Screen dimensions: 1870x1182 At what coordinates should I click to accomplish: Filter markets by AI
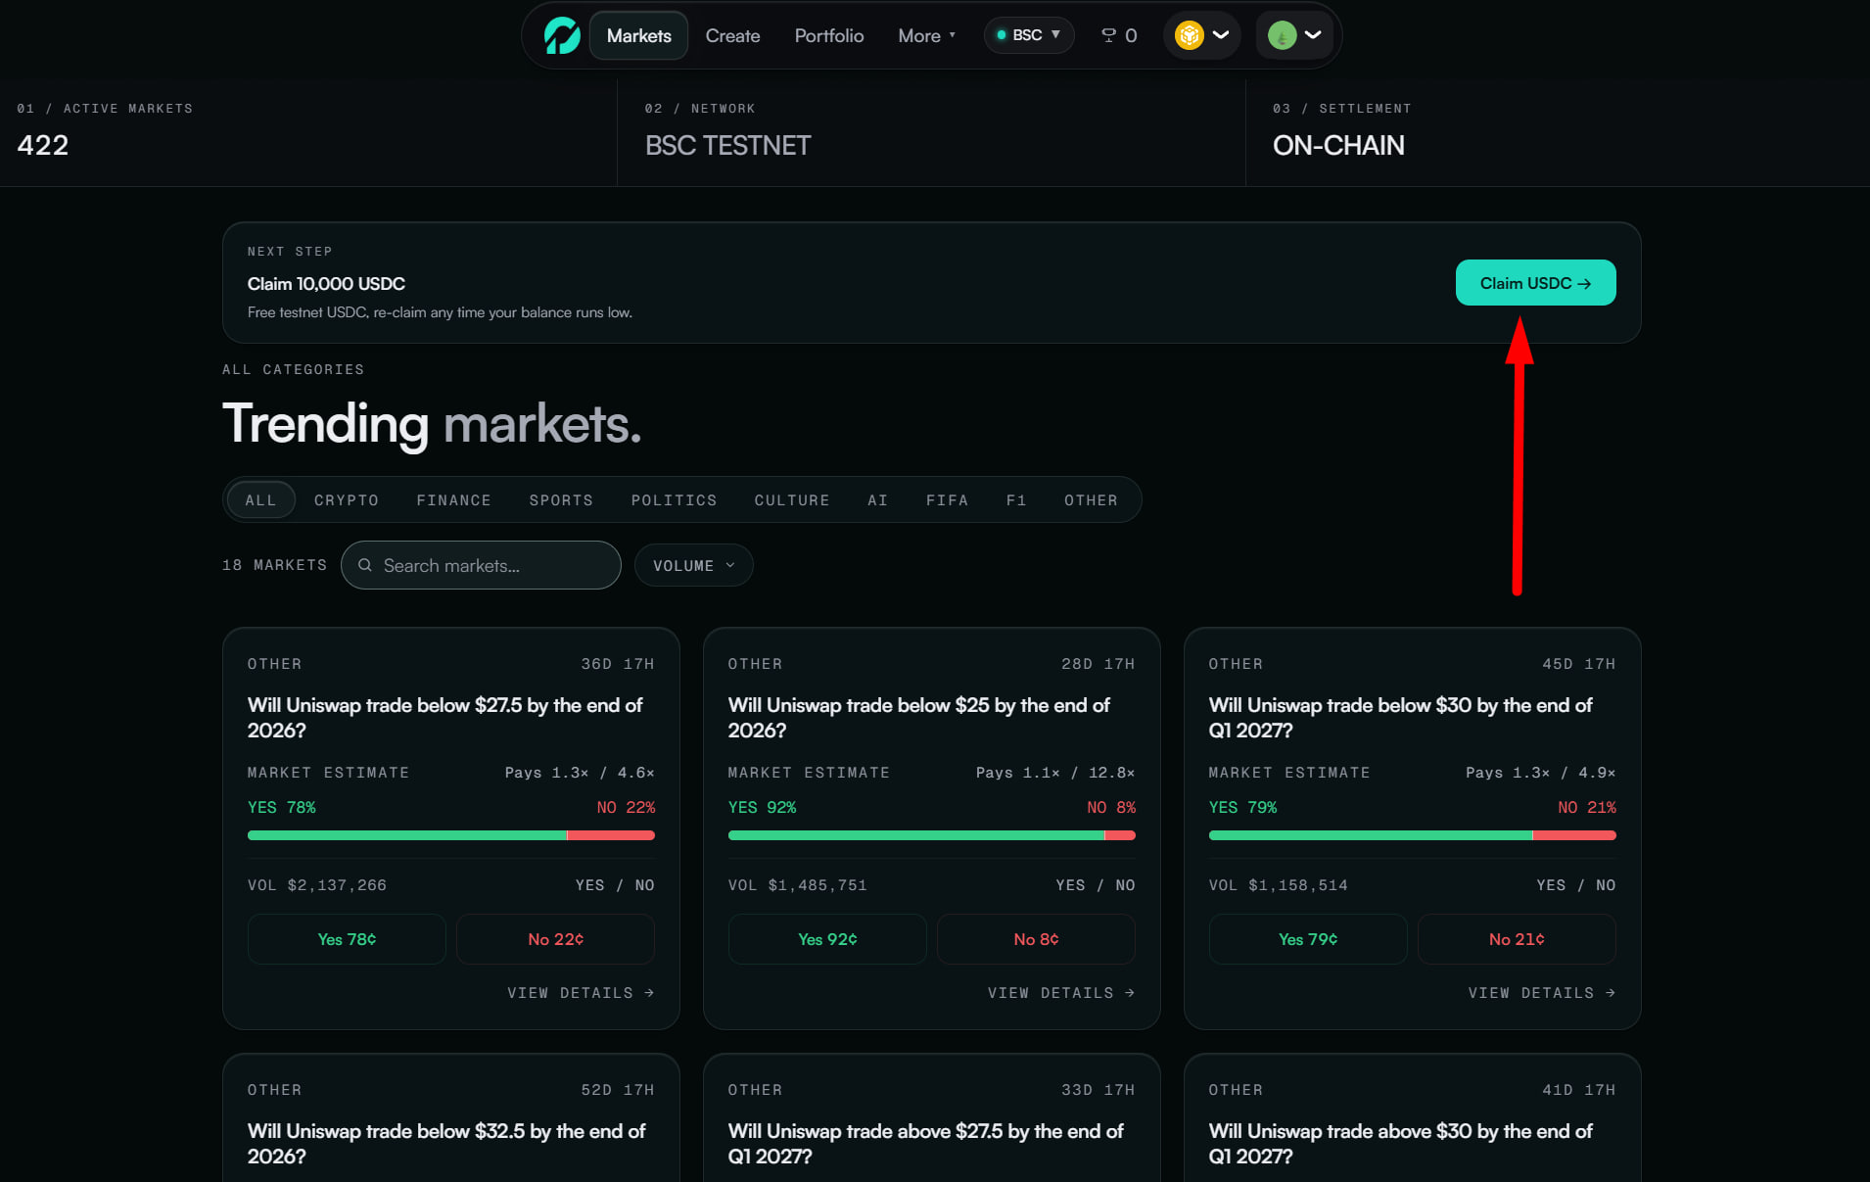coord(877,499)
